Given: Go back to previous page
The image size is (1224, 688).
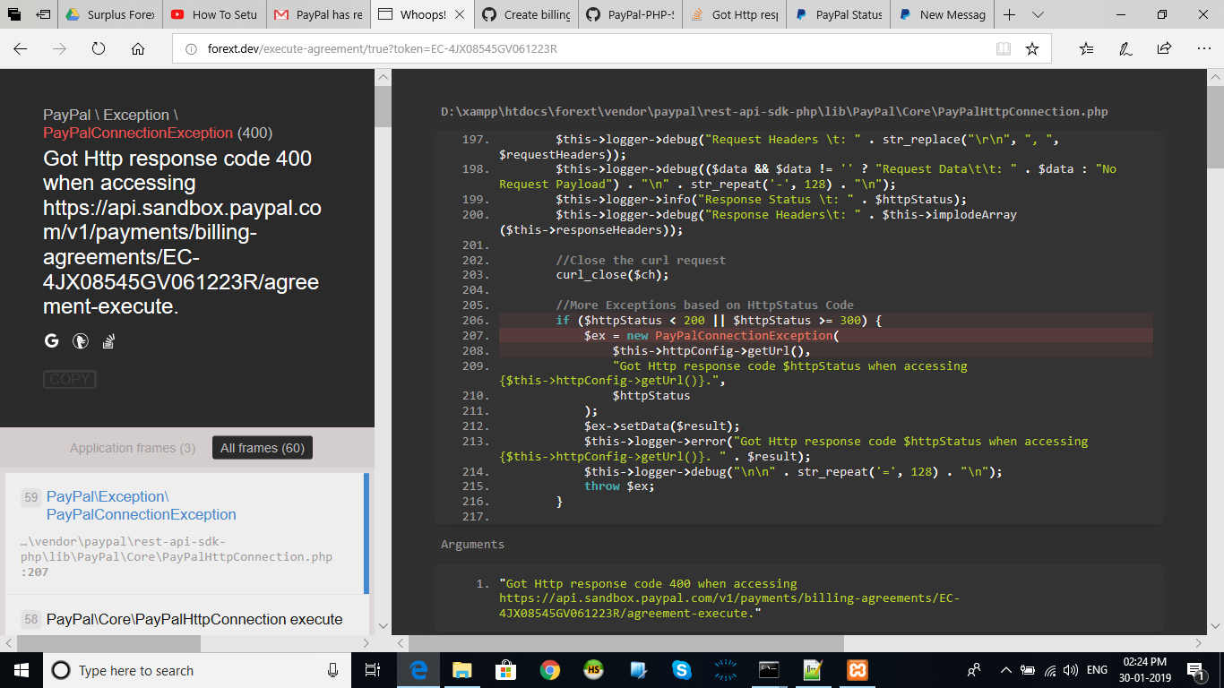Looking at the screenshot, I should tap(20, 49).
